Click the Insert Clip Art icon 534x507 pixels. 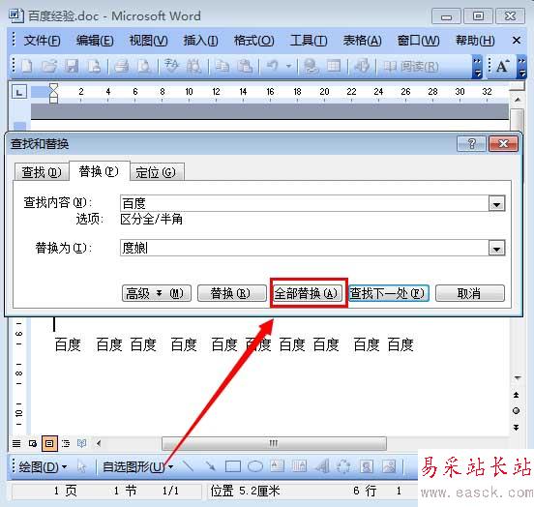pyautogui.click(x=366, y=466)
